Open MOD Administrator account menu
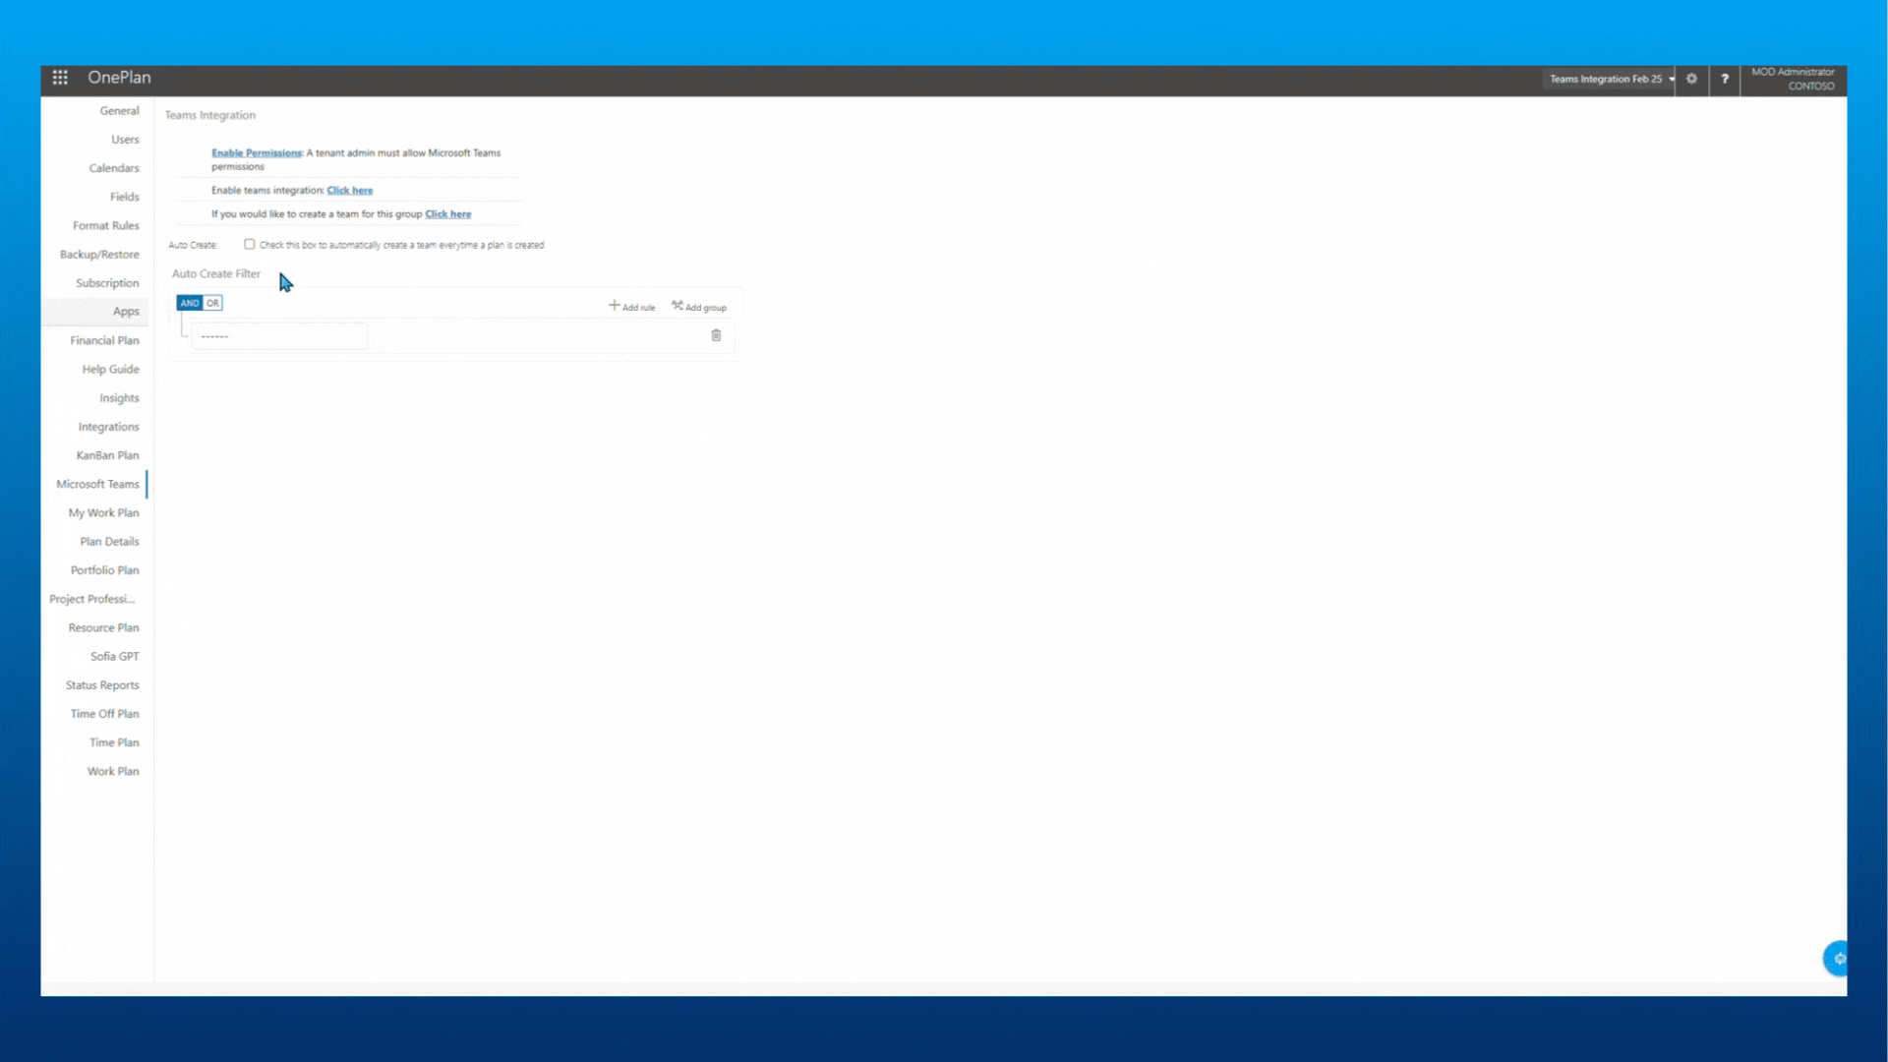Image resolution: width=1888 pixels, height=1062 pixels. point(1793,79)
